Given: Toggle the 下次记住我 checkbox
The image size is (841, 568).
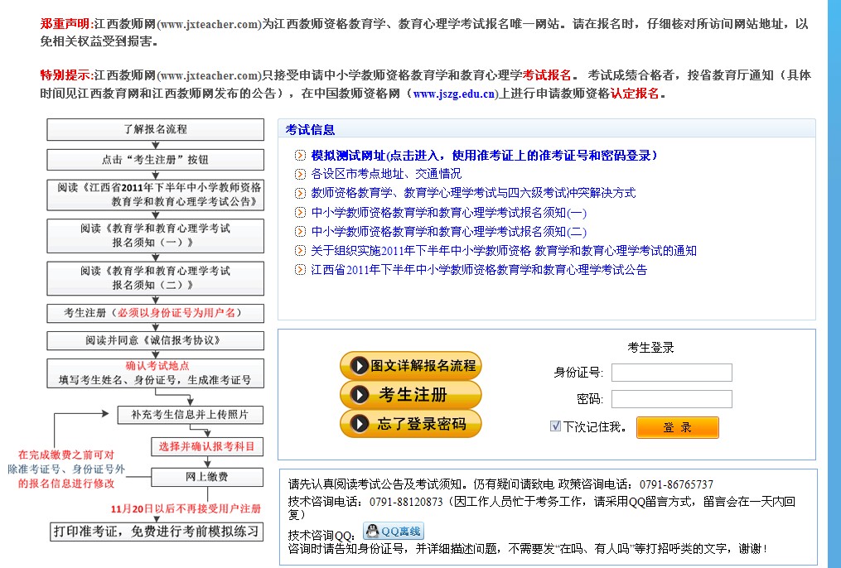Looking at the screenshot, I should pos(555,426).
